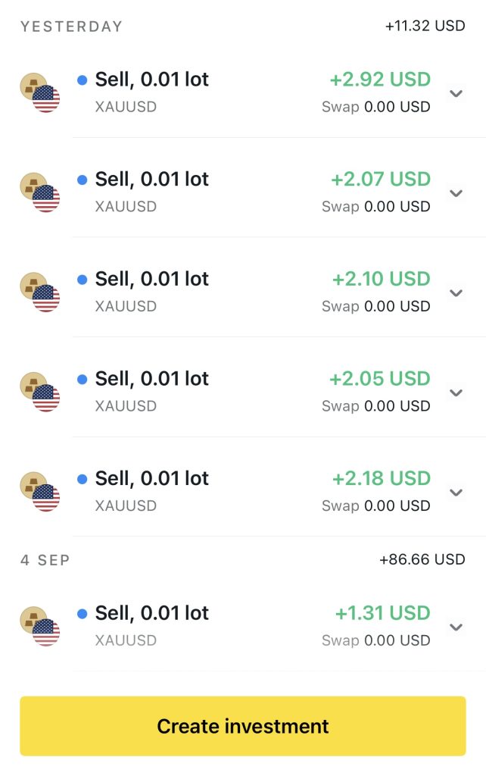The image size is (486, 776).
Task: Expand the +2.92 USD trade details chevron
Action: click(x=456, y=94)
